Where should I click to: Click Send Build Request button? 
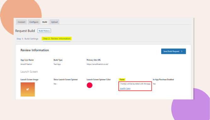[x=173, y=51]
